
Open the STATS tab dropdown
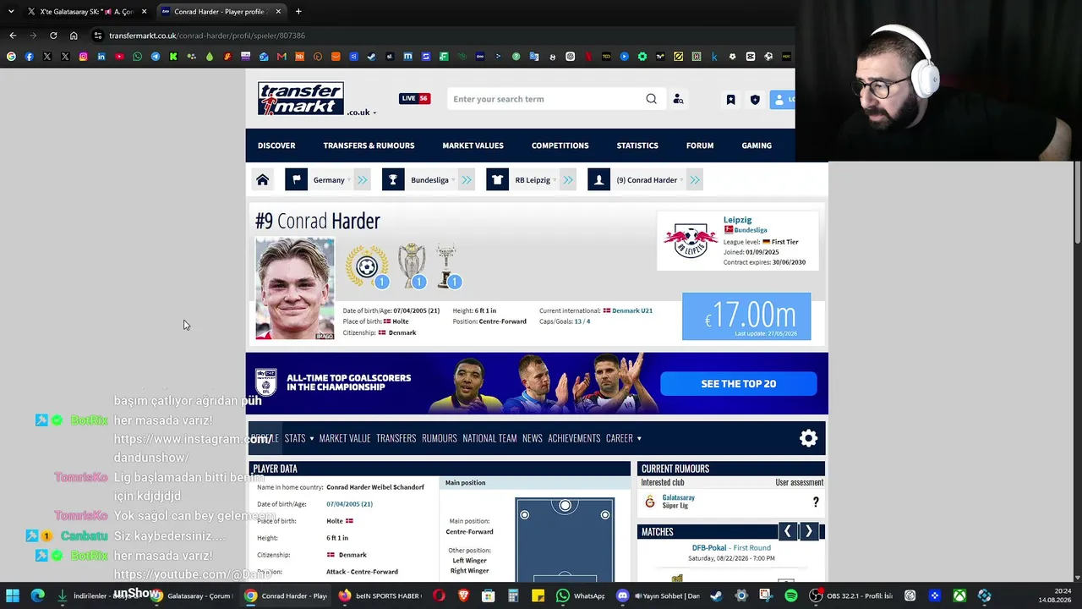coord(299,438)
